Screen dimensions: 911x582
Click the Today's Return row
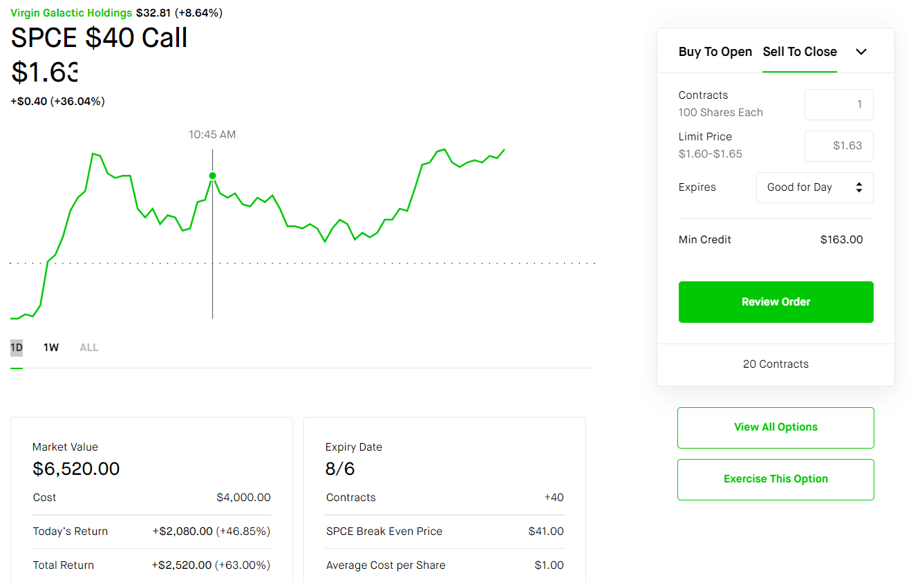pyautogui.click(x=151, y=531)
